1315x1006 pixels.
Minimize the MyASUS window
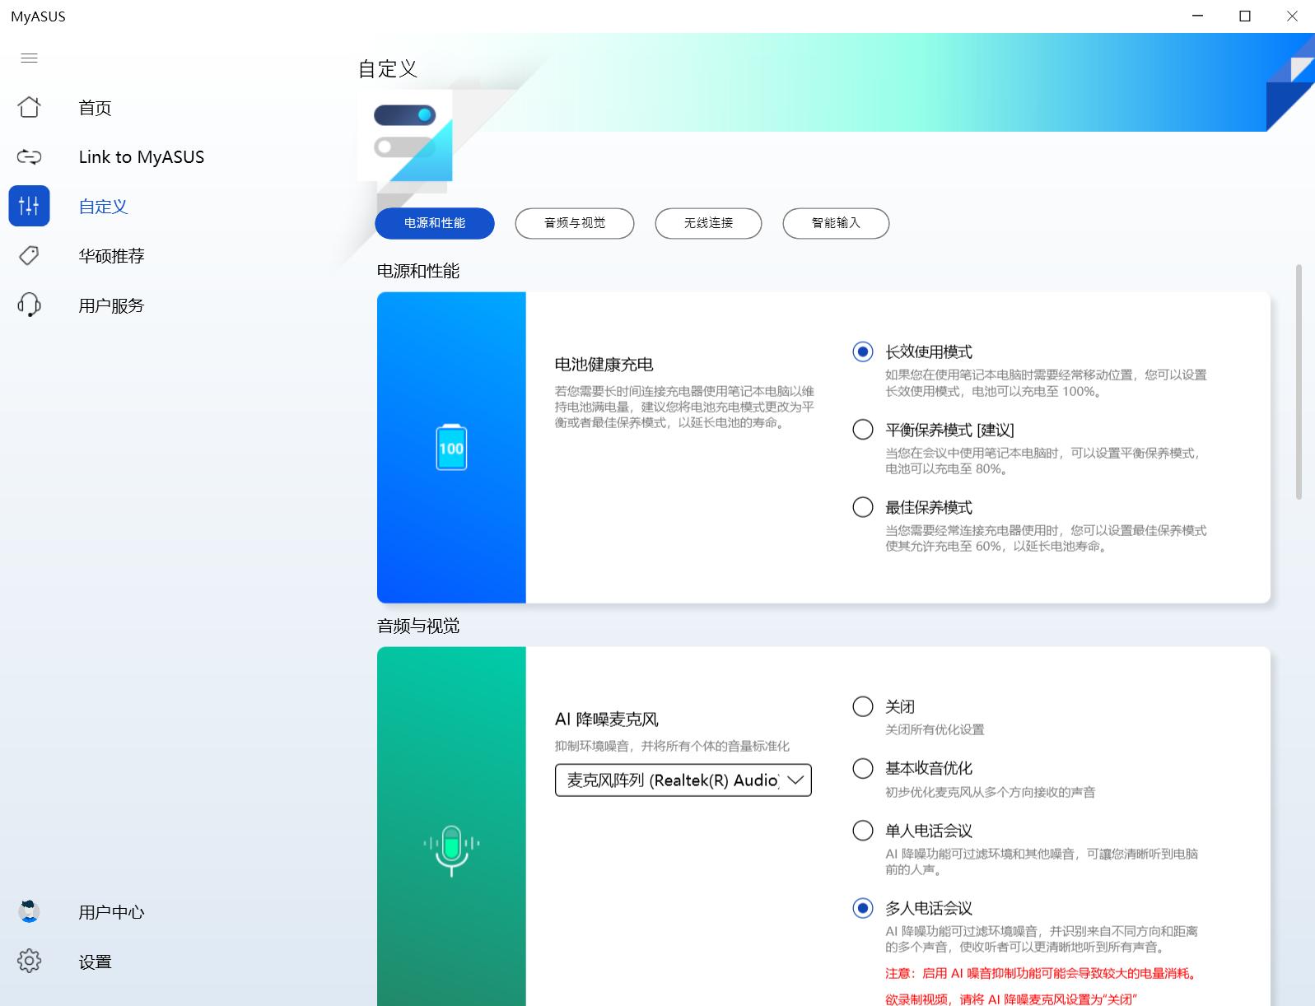click(1198, 16)
